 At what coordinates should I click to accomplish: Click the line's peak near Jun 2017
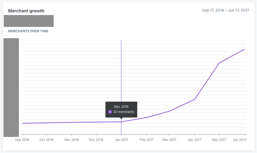(244, 49)
